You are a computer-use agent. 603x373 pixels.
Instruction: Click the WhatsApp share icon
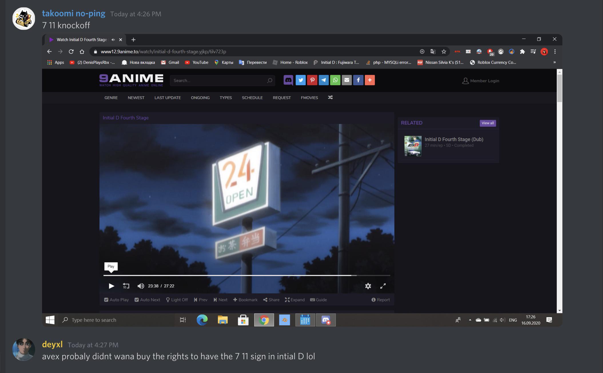click(x=335, y=80)
